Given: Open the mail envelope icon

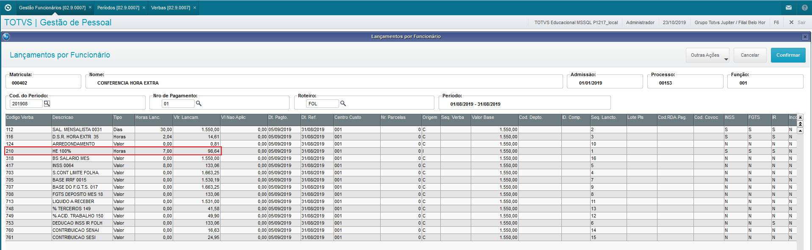Looking at the screenshot, I should 788,8.
